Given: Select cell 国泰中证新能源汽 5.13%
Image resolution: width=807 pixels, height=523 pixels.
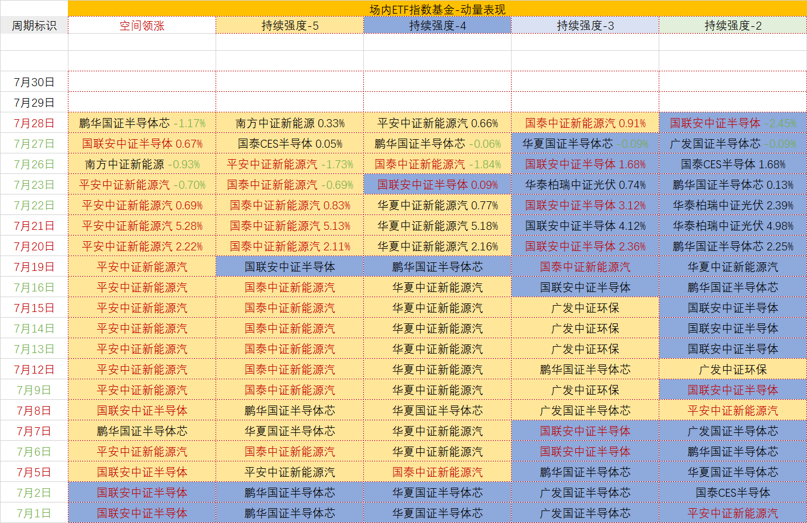Looking at the screenshot, I should pyautogui.click(x=290, y=226).
